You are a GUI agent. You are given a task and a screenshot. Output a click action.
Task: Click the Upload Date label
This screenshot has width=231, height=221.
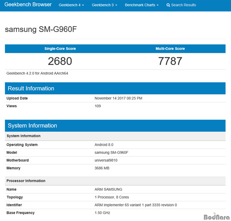pos(17,98)
